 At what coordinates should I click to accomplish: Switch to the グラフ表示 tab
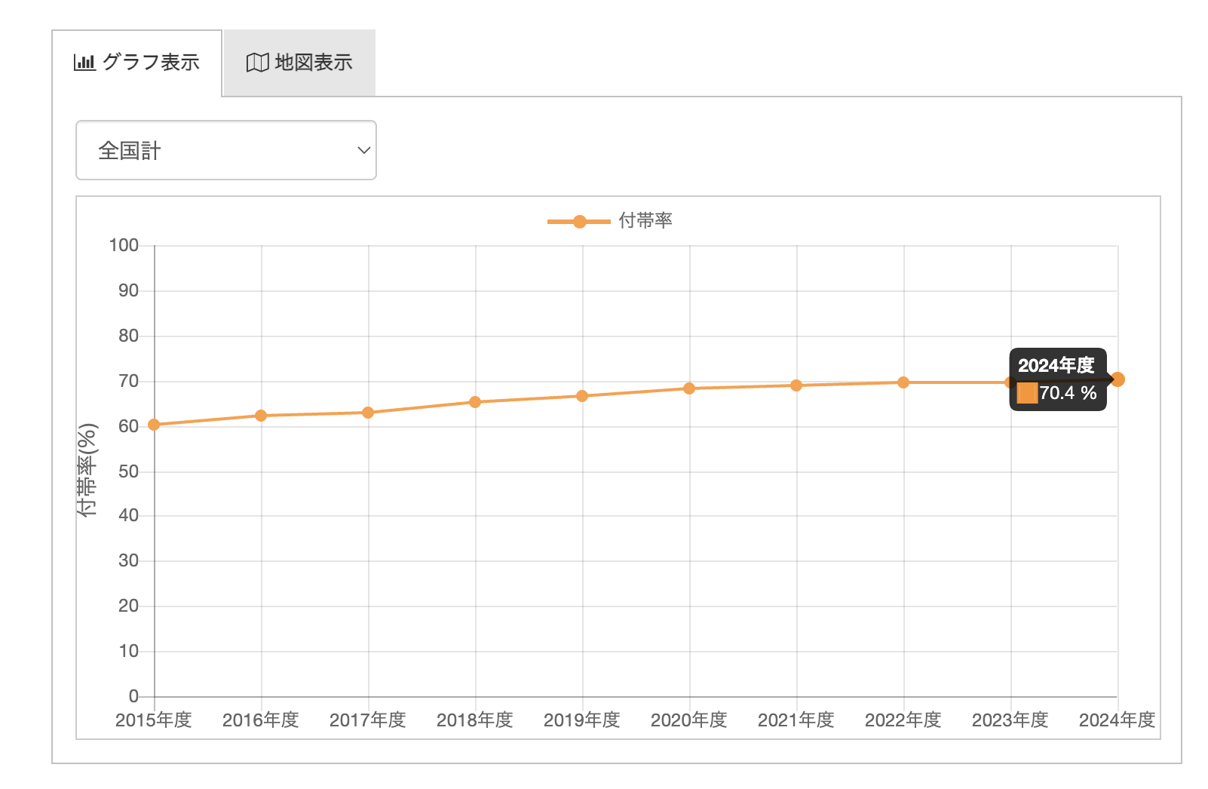136,63
